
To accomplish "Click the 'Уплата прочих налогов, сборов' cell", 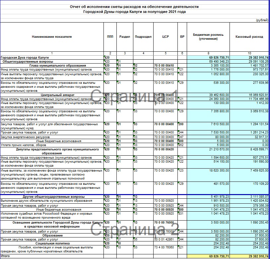I will (x=23, y=145).
